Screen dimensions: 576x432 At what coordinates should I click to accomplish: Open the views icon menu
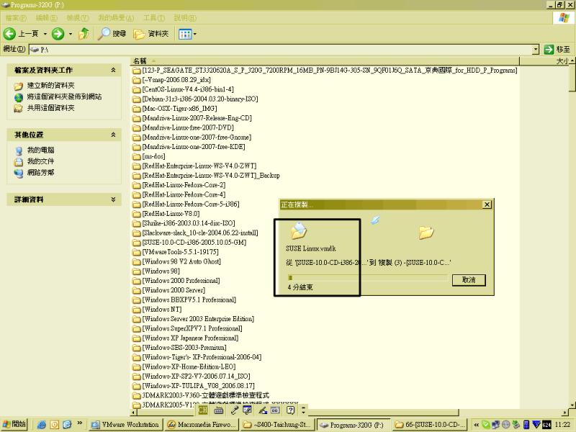[187, 34]
